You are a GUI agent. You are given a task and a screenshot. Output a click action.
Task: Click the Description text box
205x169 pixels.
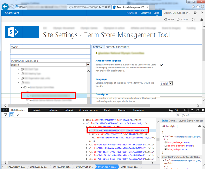pos(181,100)
